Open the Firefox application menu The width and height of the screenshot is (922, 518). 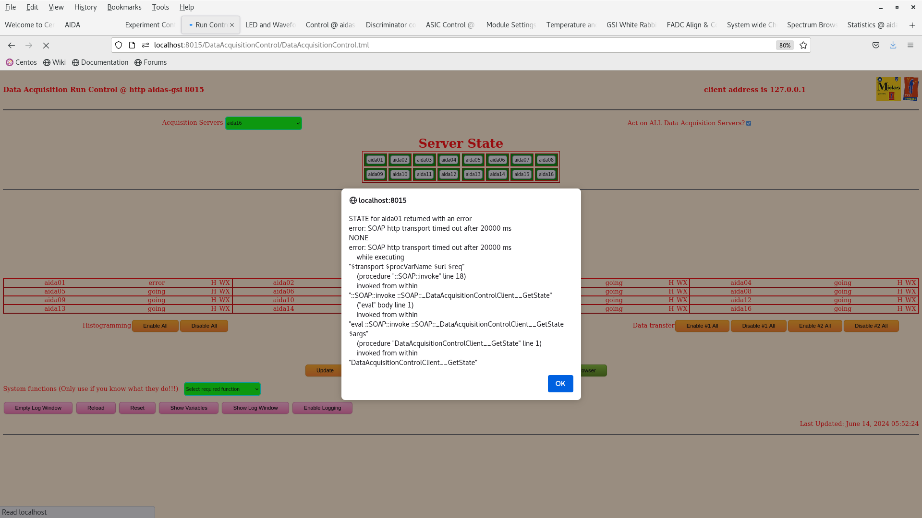tap(910, 45)
